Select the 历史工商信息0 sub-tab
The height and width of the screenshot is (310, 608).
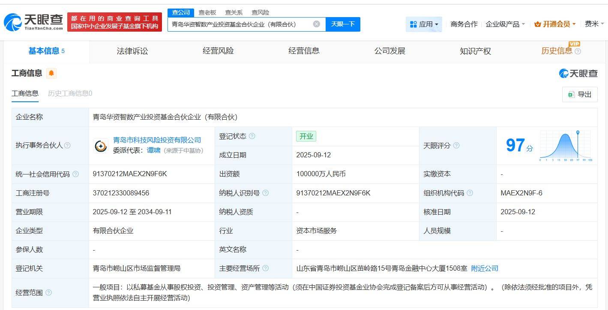70,93
